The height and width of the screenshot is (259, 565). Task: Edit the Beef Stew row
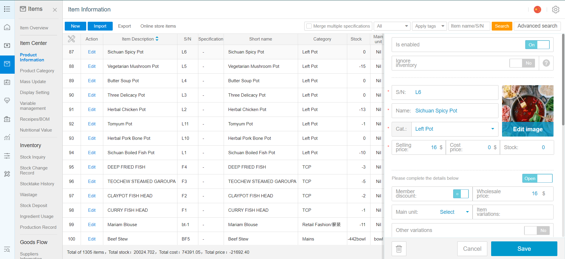click(92, 239)
